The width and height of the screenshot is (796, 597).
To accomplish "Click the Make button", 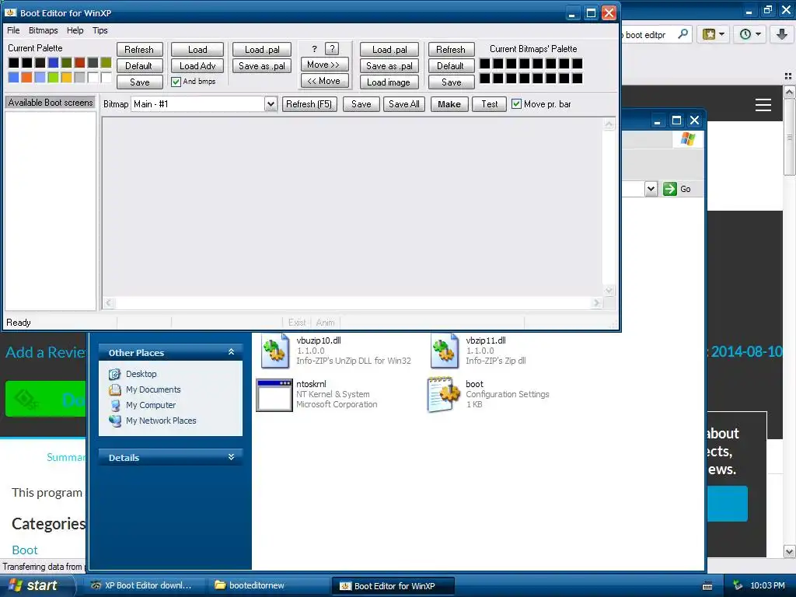I will pos(449,104).
